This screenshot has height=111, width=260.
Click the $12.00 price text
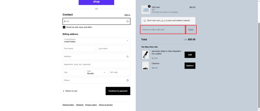coord(155,58)
